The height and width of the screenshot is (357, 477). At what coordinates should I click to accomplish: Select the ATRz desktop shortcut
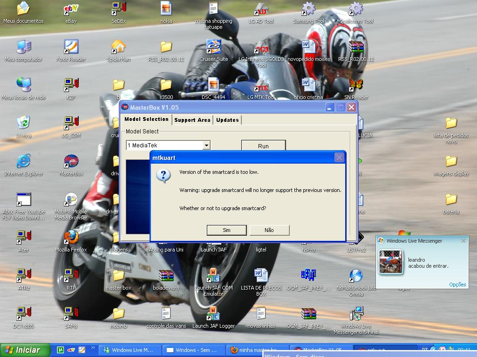(x=23, y=279)
